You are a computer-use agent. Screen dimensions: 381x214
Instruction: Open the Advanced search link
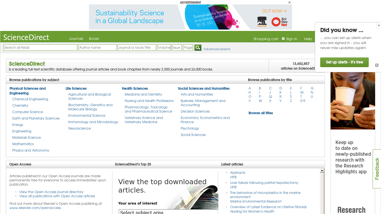point(217,49)
